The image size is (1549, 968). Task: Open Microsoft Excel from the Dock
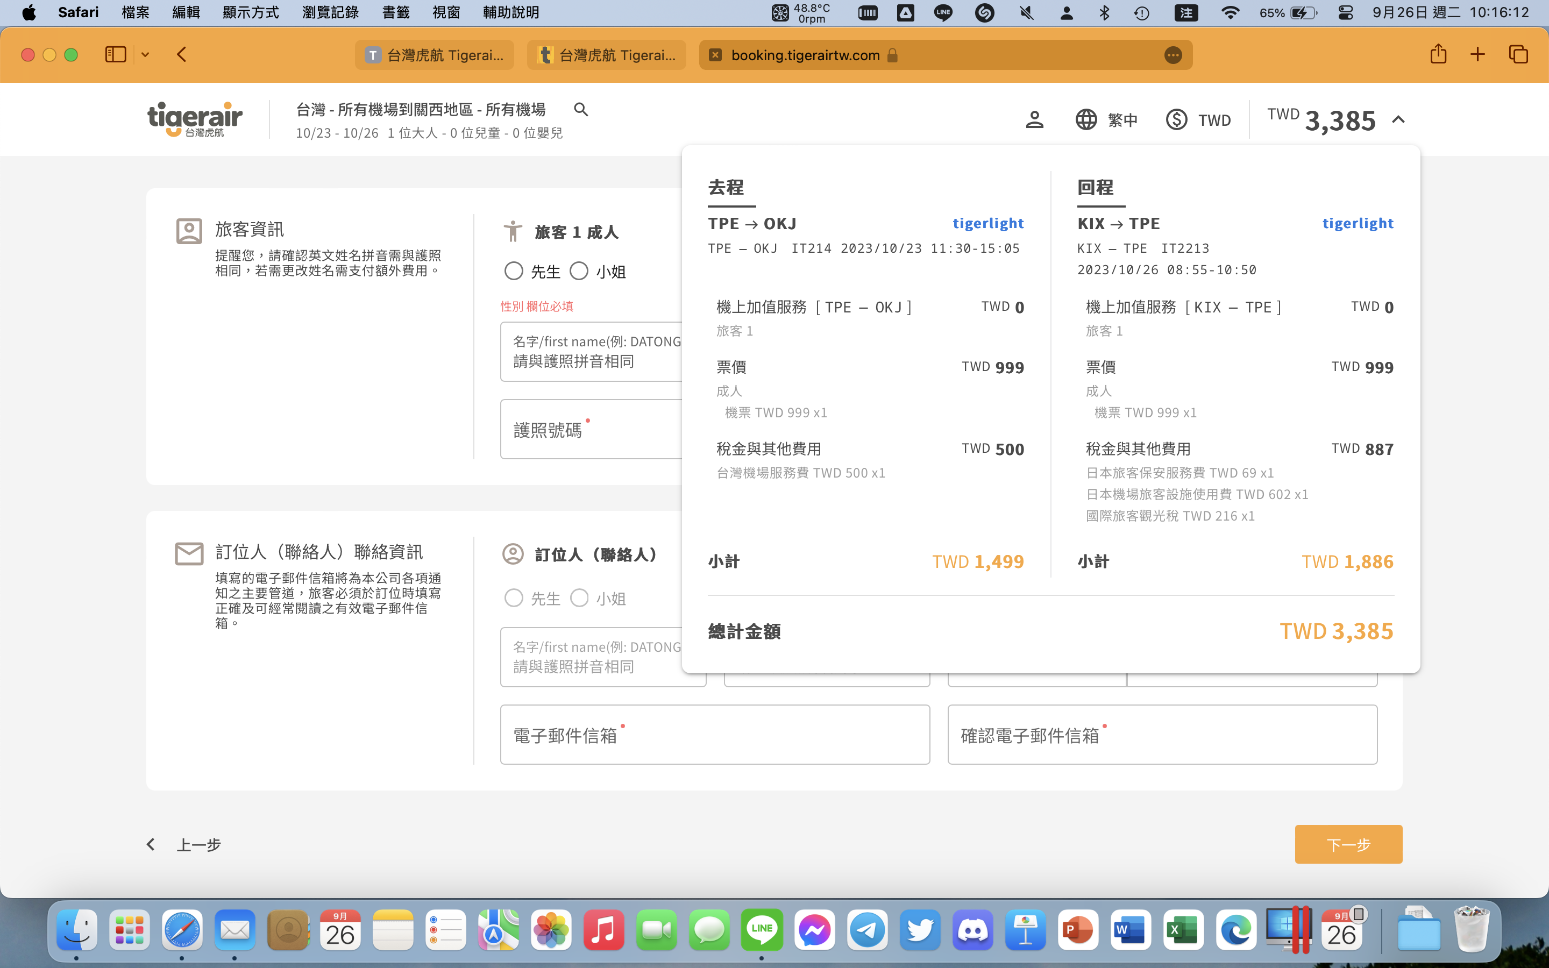(1183, 930)
